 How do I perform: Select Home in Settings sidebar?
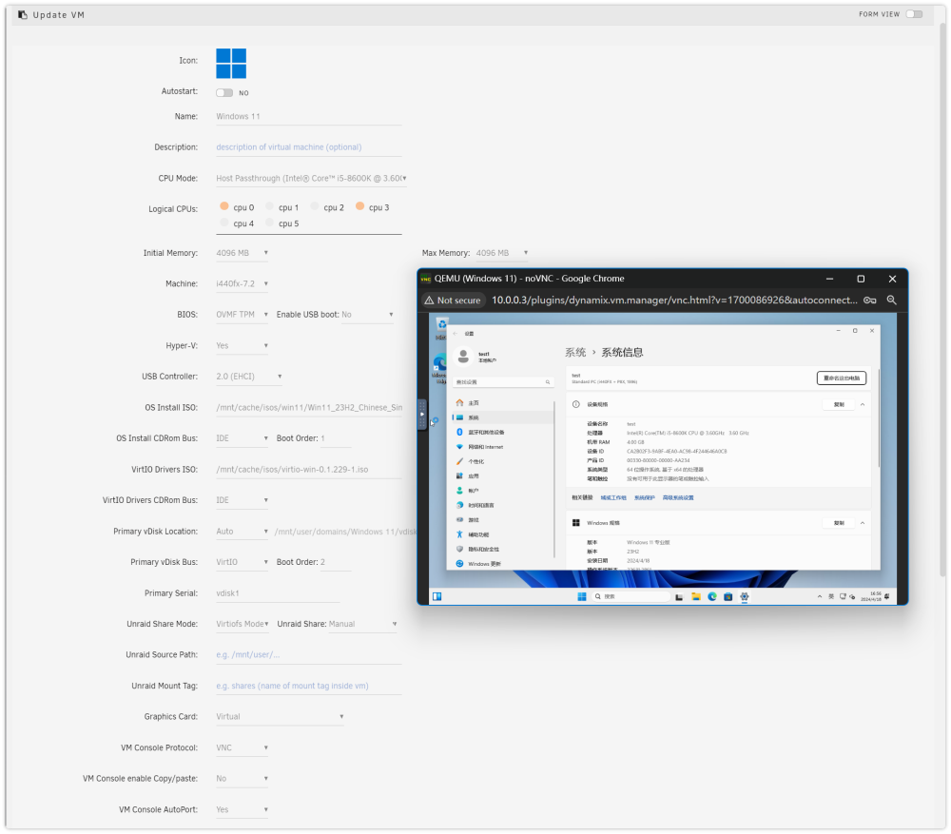point(502,403)
